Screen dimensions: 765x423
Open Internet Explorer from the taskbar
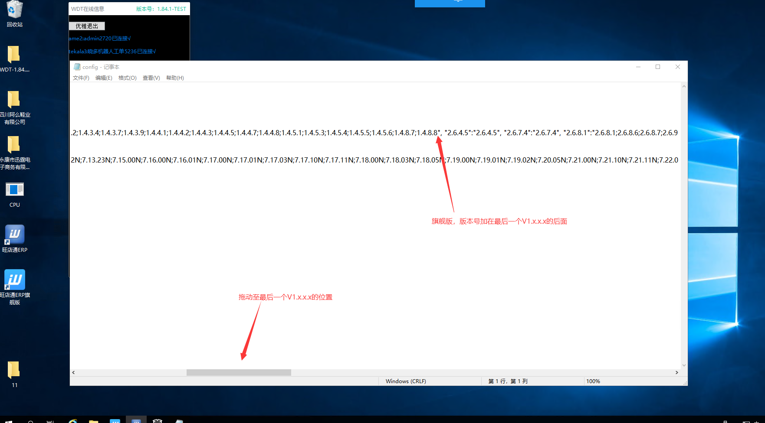pyautogui.click(x=73, y=420)
